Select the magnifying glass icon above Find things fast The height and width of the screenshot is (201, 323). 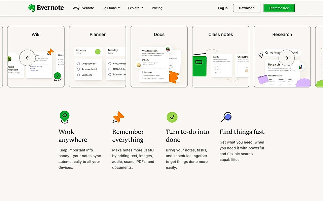226,117
